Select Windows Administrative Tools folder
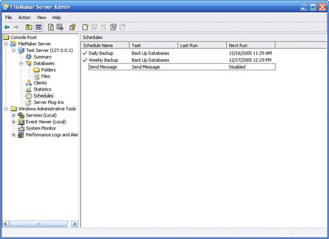The width and height of the screenshot is (329, 239). click(x=47, y=109)
